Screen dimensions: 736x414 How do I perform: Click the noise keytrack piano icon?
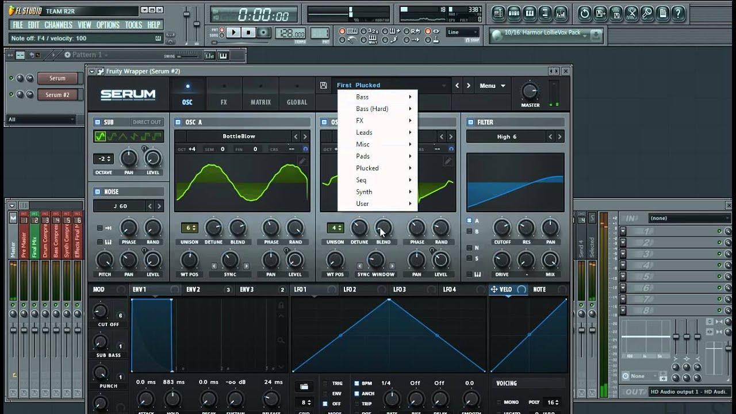point(108,241)
